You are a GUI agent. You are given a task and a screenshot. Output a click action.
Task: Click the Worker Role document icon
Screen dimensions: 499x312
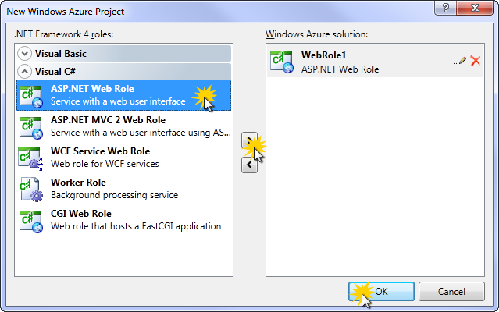(30, 190)
